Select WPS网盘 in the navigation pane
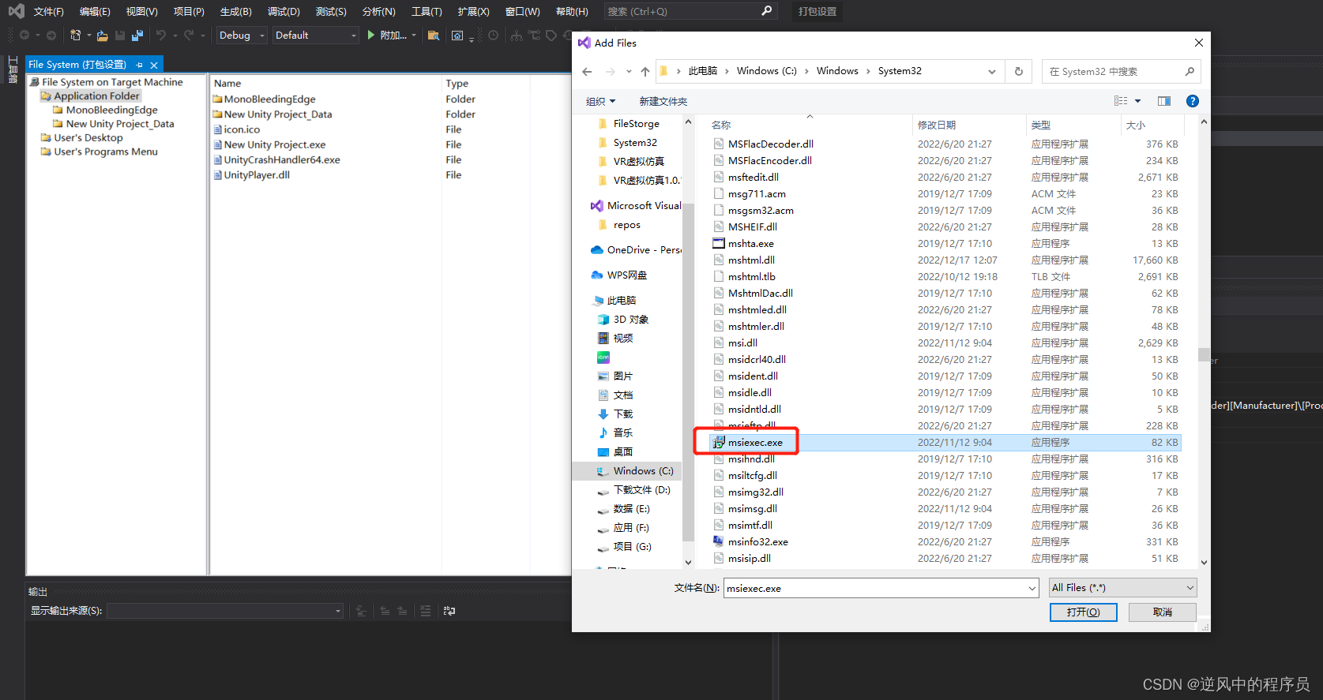This screenshot has height=700, width=1323. [x=619, y=275]
